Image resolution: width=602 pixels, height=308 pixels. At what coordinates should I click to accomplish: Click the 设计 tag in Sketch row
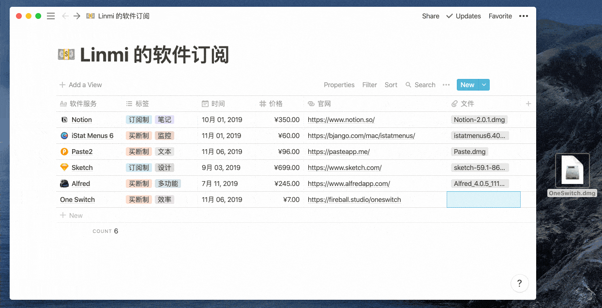tap(165, 168)
